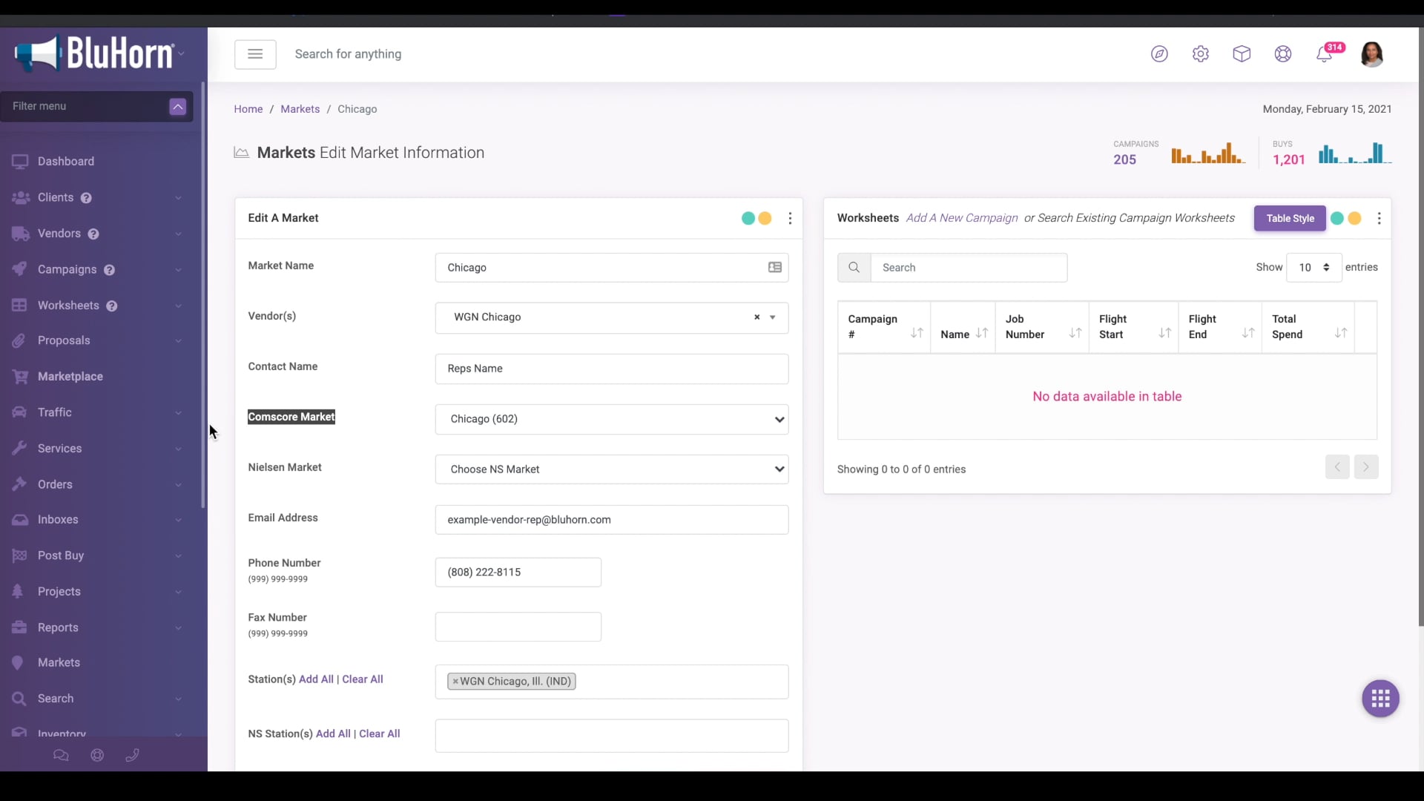Click the compass icon in top bar
Screen dimensions: 1424x801
click(x=1159, y=54)
